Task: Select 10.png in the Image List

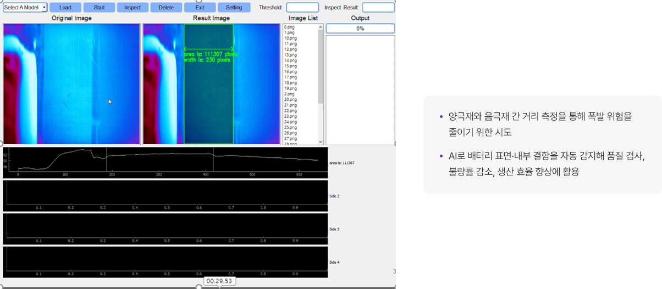Action: 290,38
